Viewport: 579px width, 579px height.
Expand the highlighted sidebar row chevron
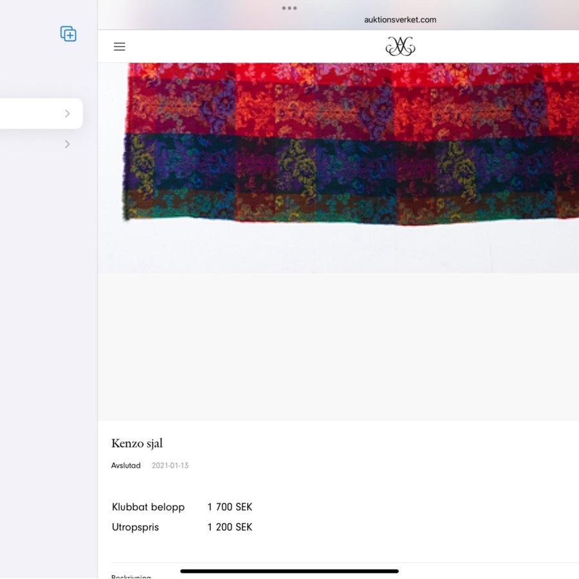coord(68,114)
